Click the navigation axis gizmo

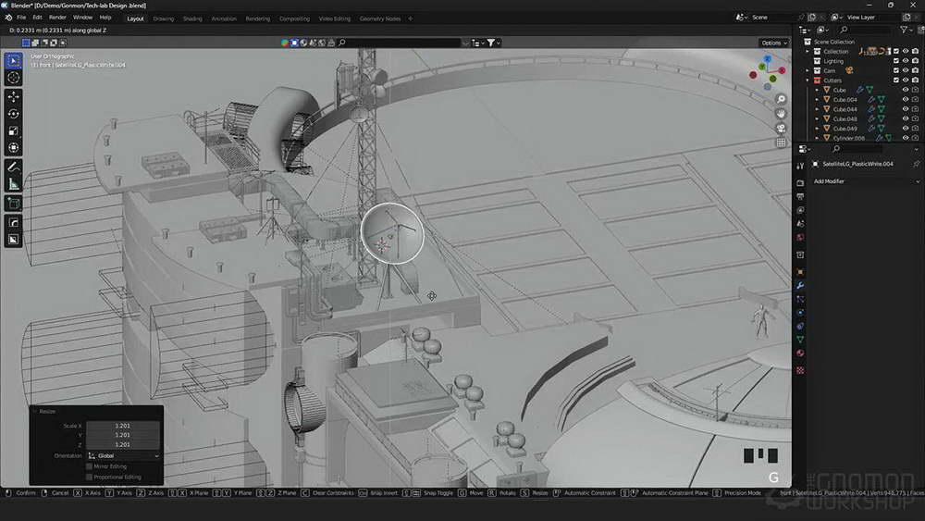[x=768, y=72]
